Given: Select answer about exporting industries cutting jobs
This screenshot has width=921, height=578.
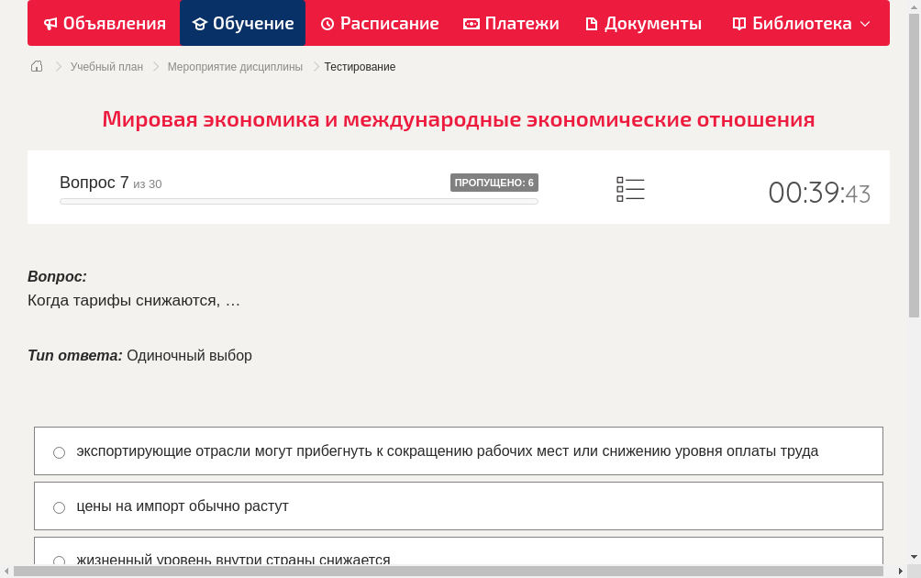Looking at the screenshot, I should [59, 451].
